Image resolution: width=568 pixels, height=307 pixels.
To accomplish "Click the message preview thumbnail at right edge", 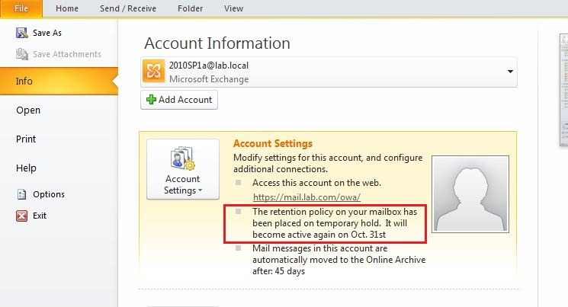I will tap(563, 90).
